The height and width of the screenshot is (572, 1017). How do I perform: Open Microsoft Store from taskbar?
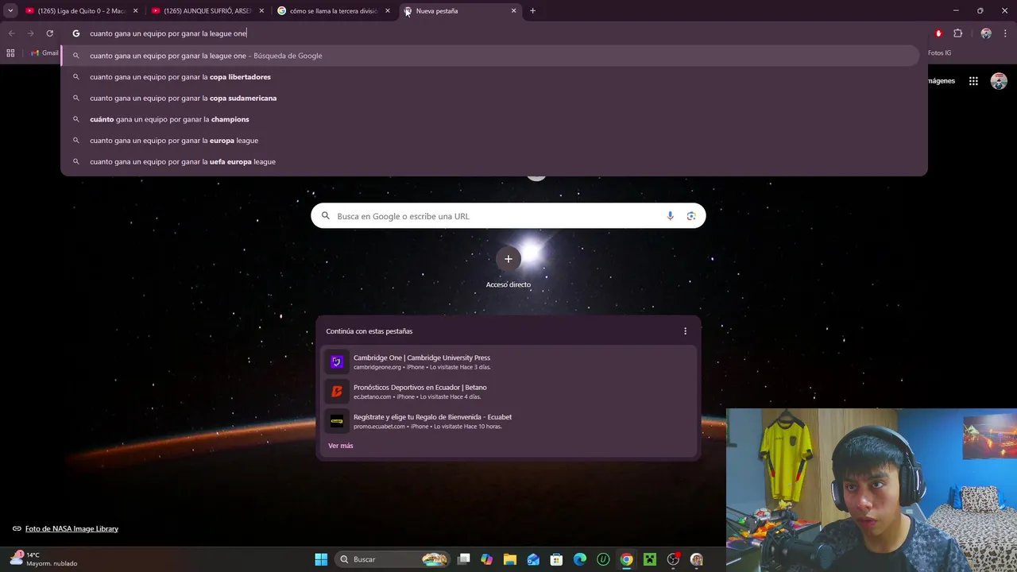tap(557, 559)
